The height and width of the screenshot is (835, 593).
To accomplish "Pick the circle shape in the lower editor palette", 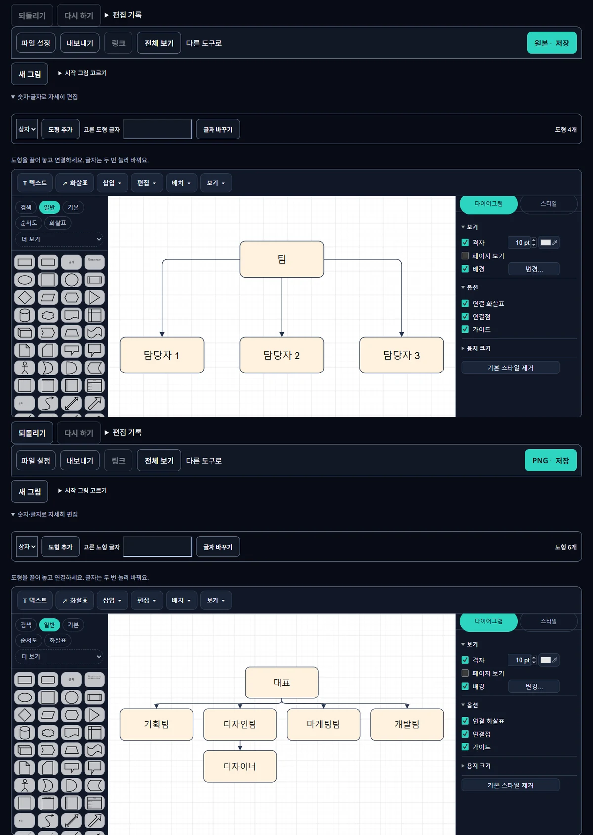I will click(72, 697).
